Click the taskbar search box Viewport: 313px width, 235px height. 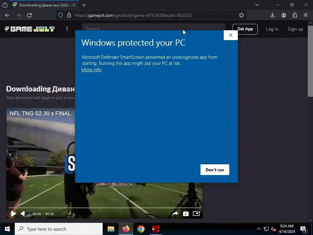click(x=59, y=229)
